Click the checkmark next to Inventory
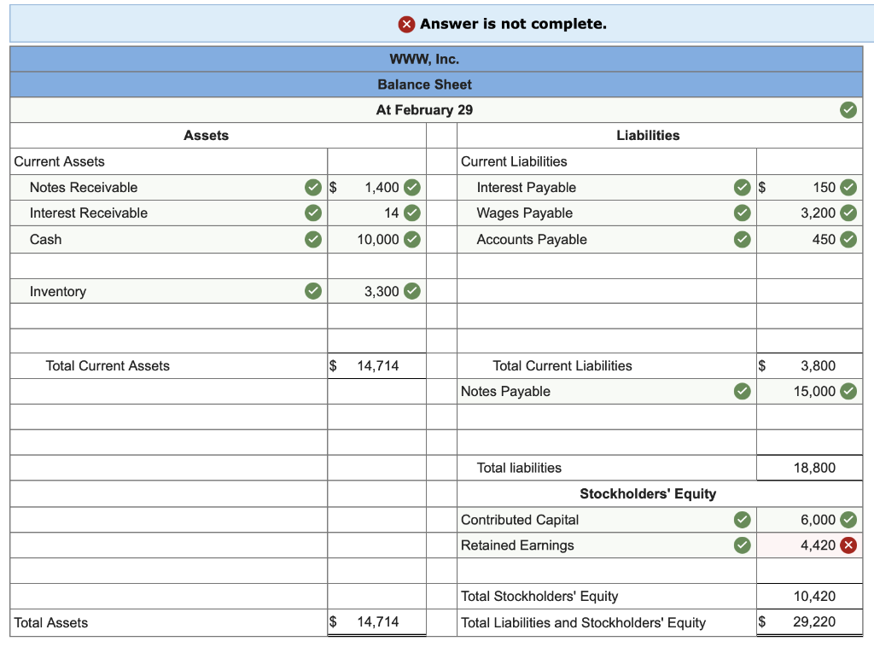 (313, 291)
